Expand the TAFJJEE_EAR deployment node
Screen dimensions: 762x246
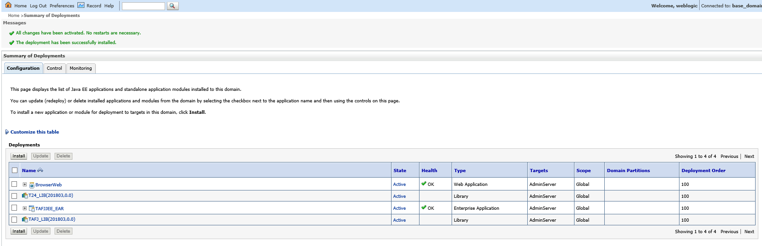pos(25,208)
